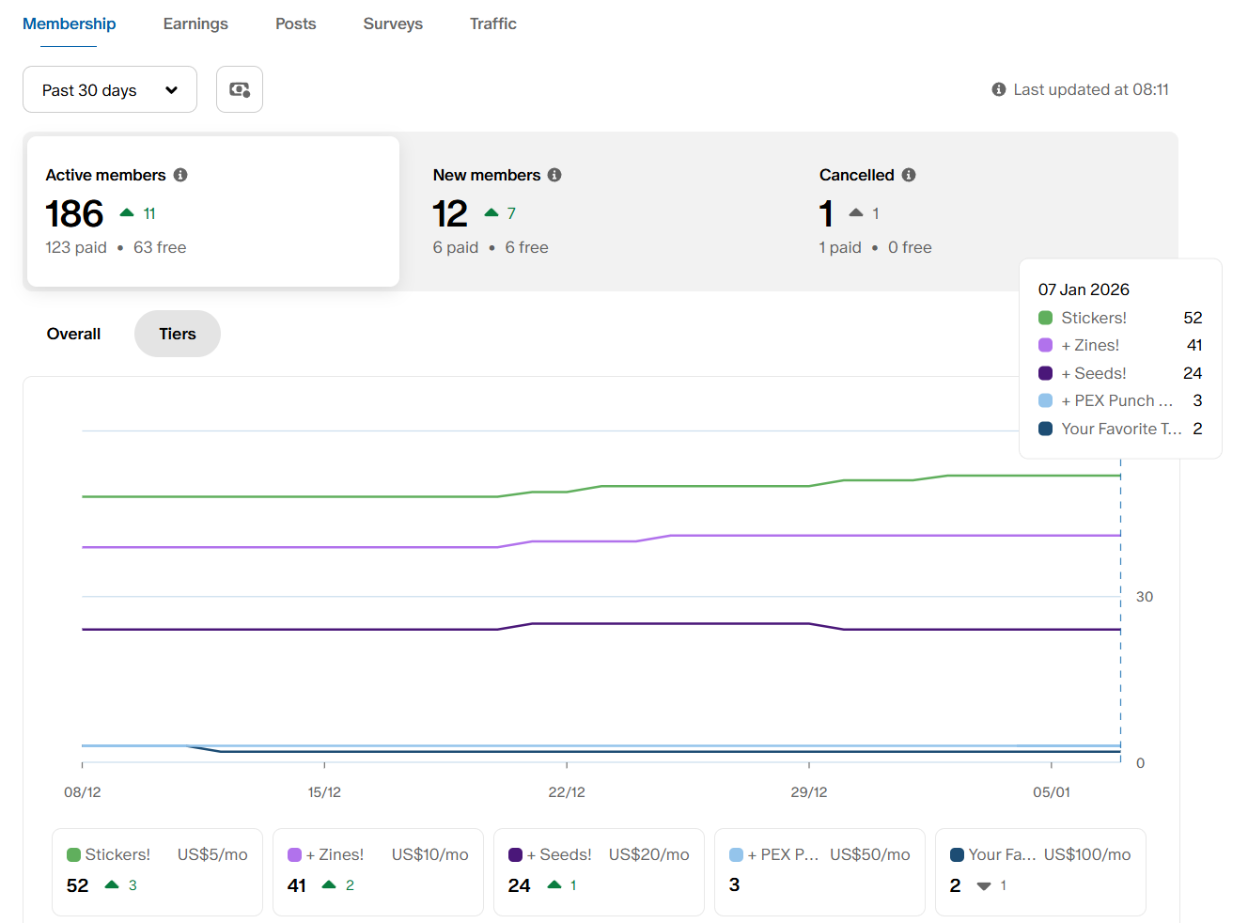Image resolution: width=1248 pixels, height=923 pixels.
Task: Click the up arrow in Stickers! tier card
Action: coord(112,884)
